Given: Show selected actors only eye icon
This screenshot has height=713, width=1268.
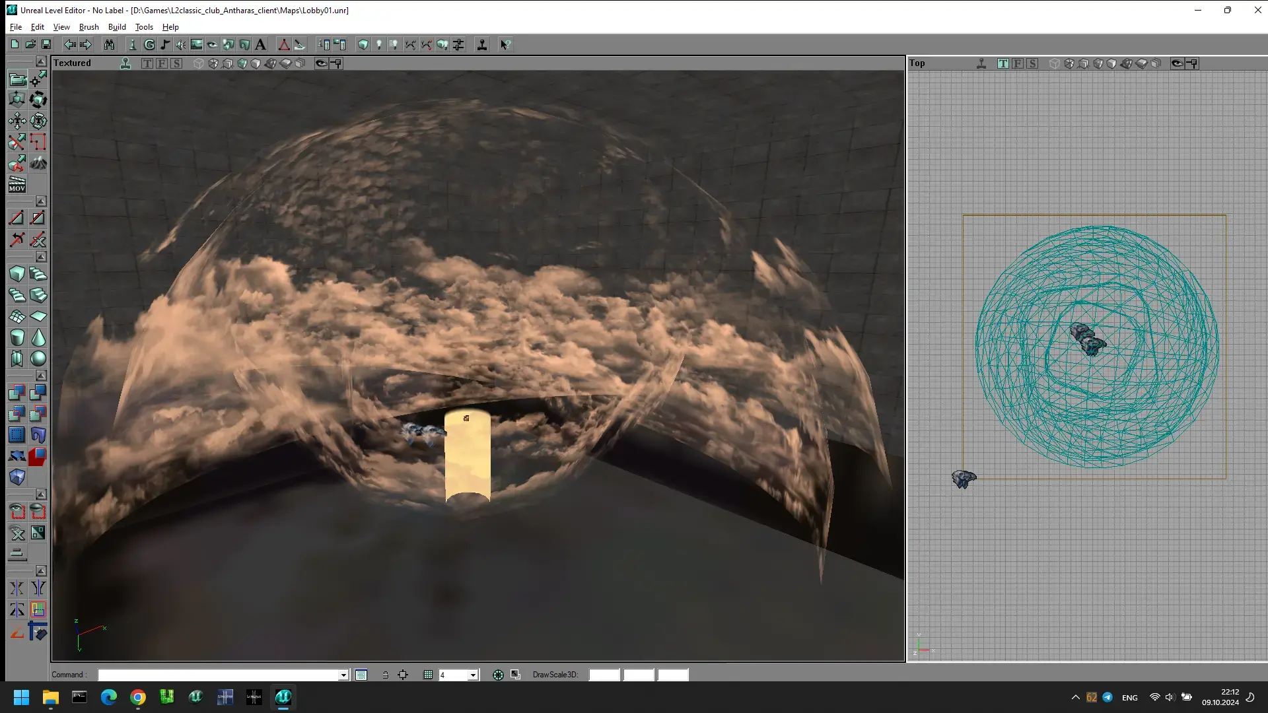Looking at the screenshot, I should [x=17, y=512].
